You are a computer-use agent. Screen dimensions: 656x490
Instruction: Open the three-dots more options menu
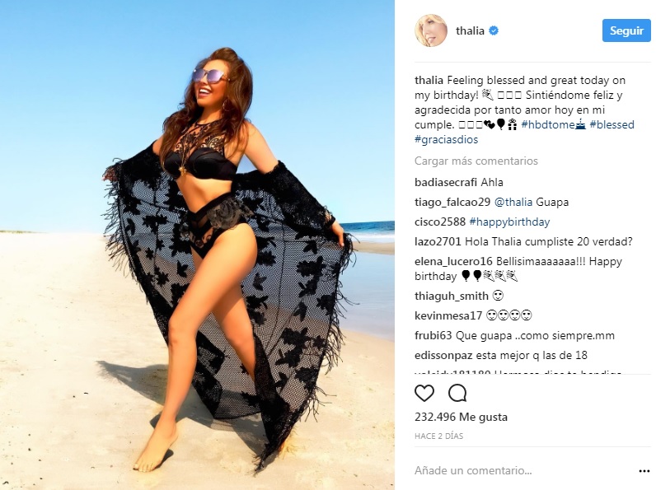click(x=644, y=471)
